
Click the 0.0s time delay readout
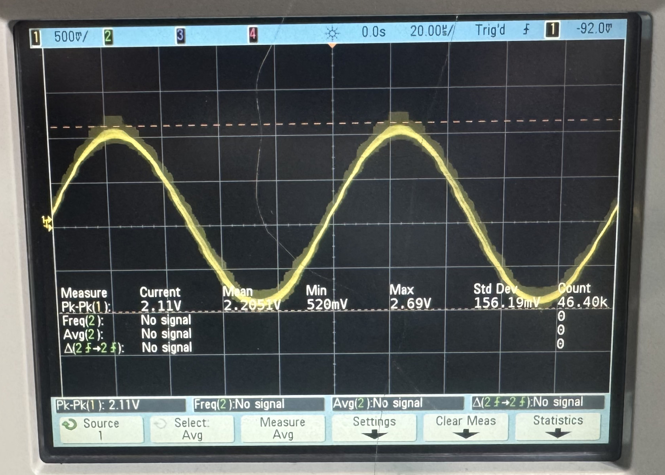[x=373, y=32]
